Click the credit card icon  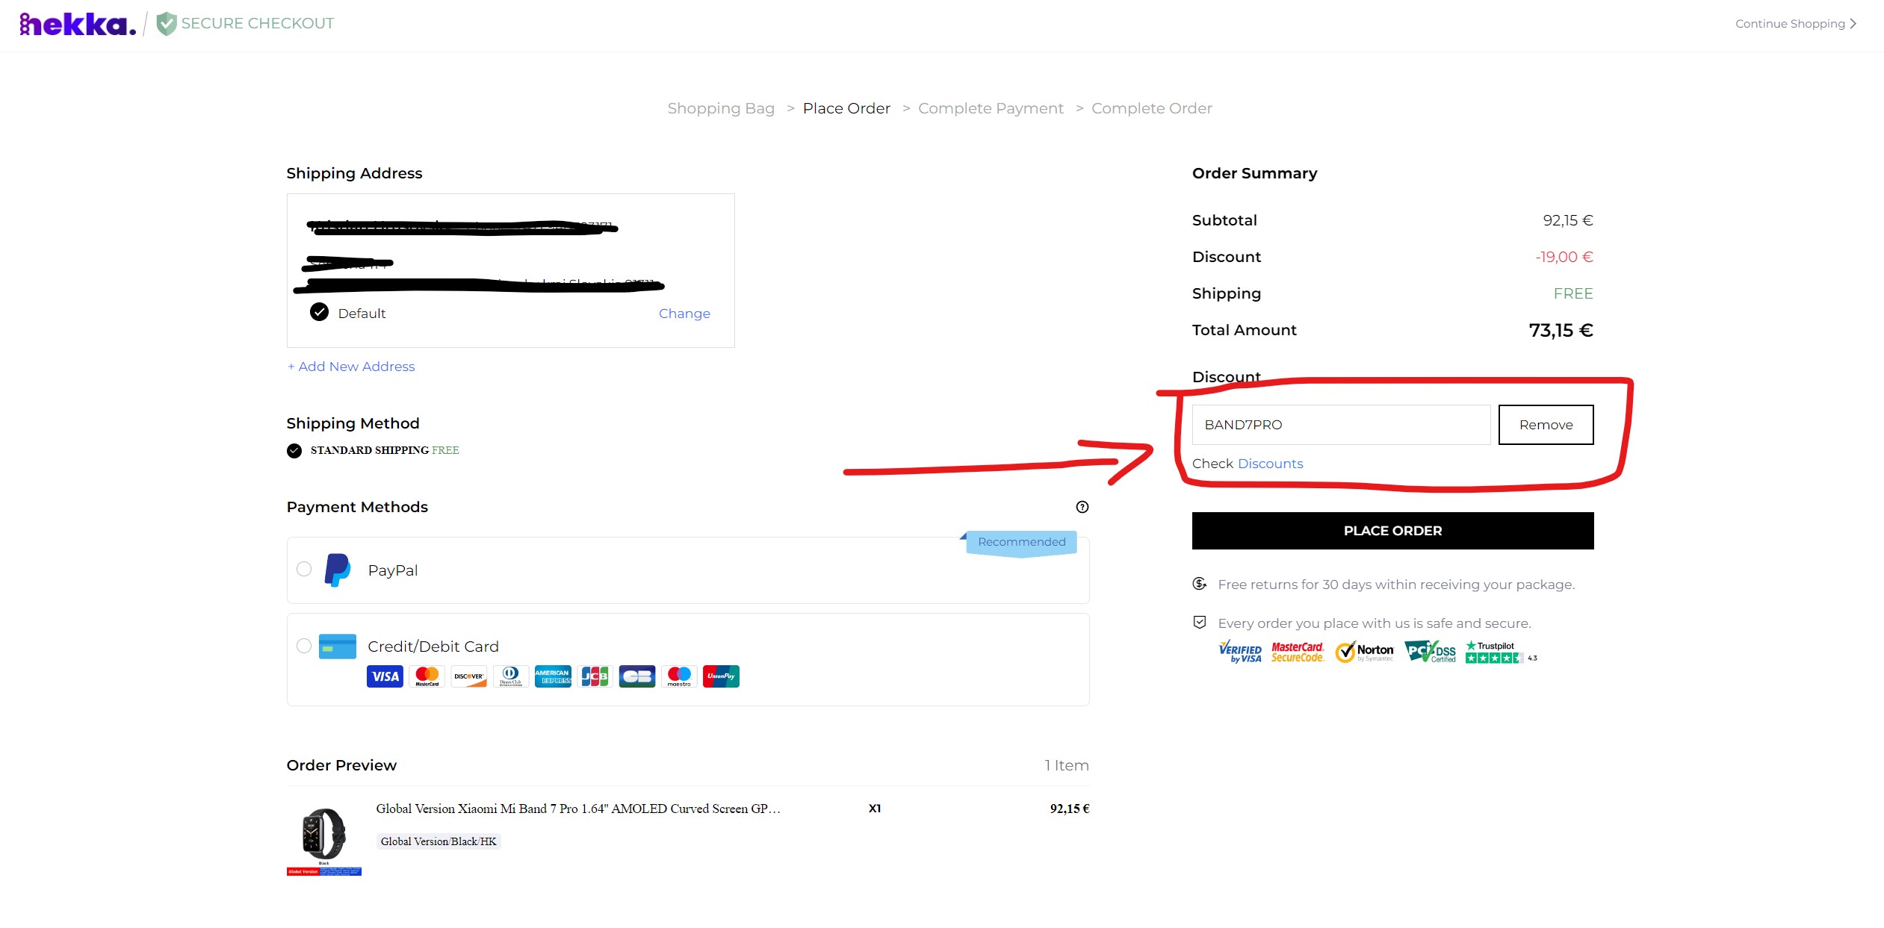click(338, 647)
